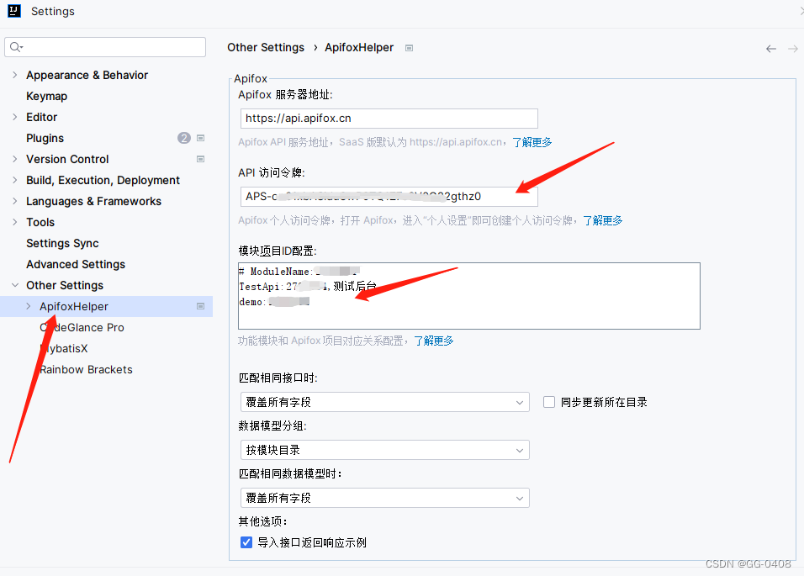
Task: Collapse the Tools section in sidebar
Action: (13, 222)
